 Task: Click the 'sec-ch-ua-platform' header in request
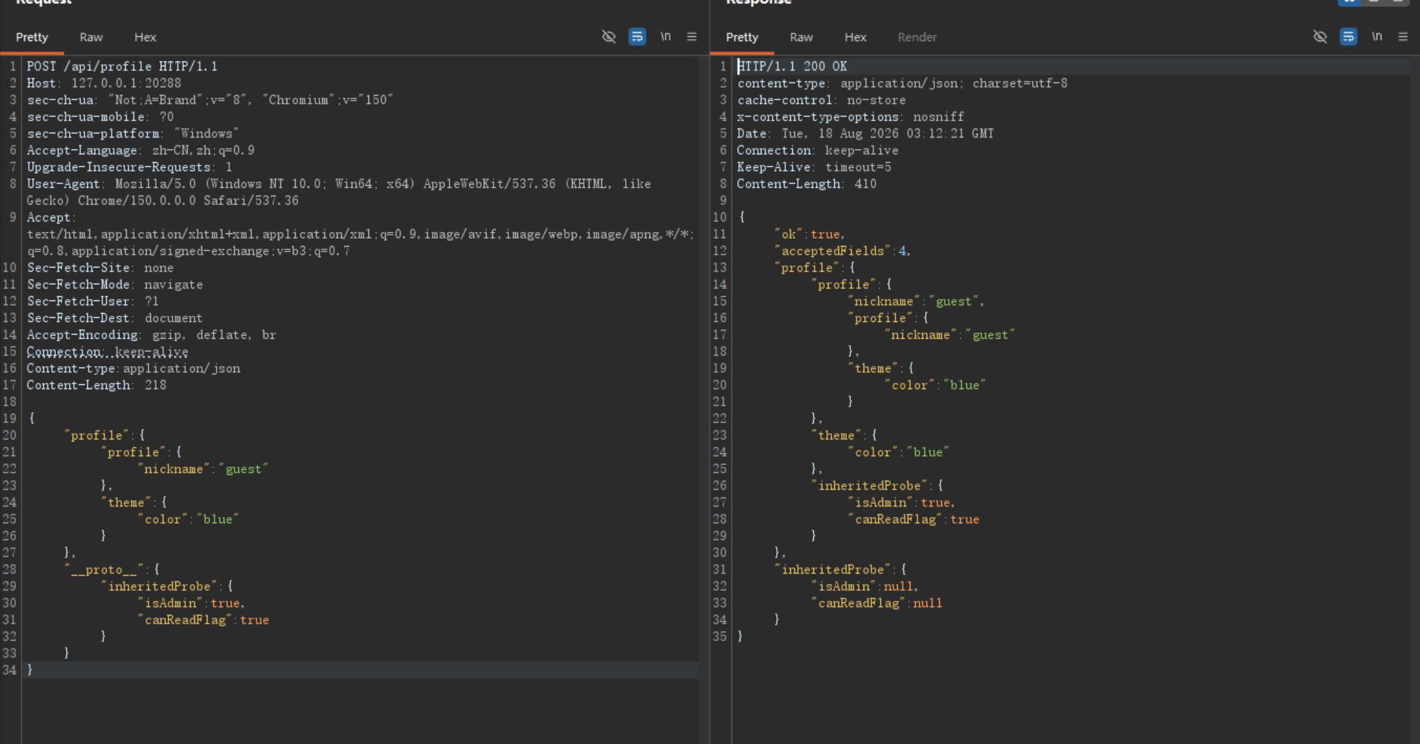point(133,133)
